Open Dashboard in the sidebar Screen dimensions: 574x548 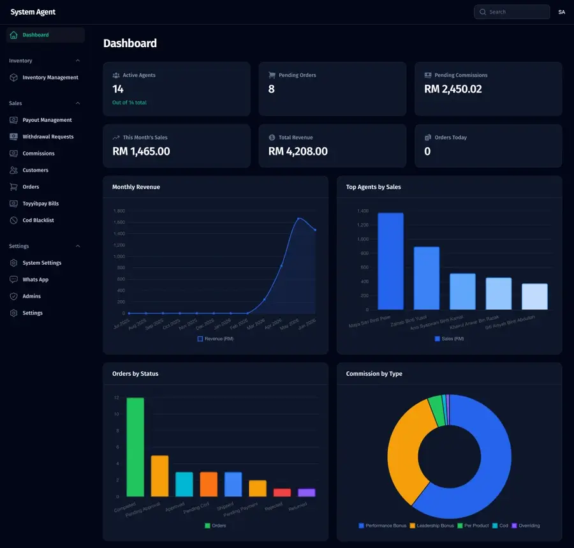pyautogui.click(x=45, y=35)
